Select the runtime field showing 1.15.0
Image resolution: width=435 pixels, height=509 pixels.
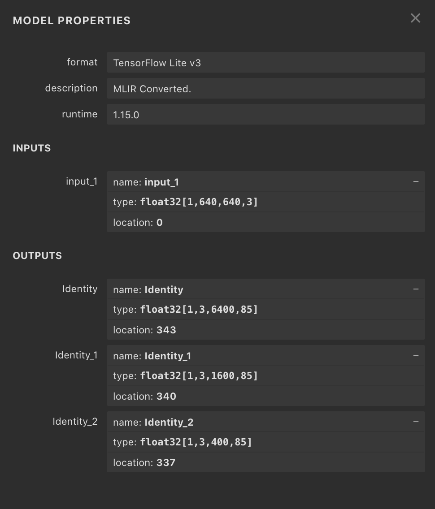click(x=265, y=114)
